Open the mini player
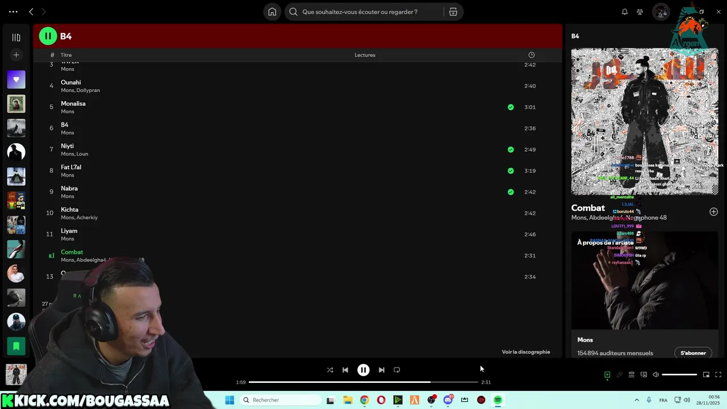 click(x=706, y=375)
